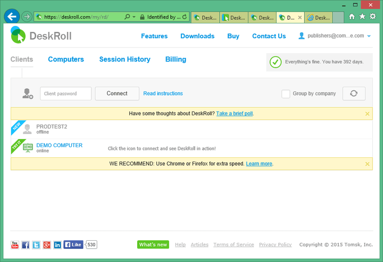Viewport: 383px width, 262px height.
Task: Open the Terms of Service link
Action: click(x=234, y=244)
